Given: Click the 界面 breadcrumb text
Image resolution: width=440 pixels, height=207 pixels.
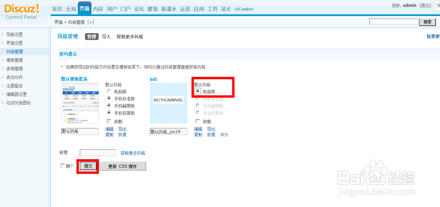Looking at the screenshot, I should coord(59,22).
